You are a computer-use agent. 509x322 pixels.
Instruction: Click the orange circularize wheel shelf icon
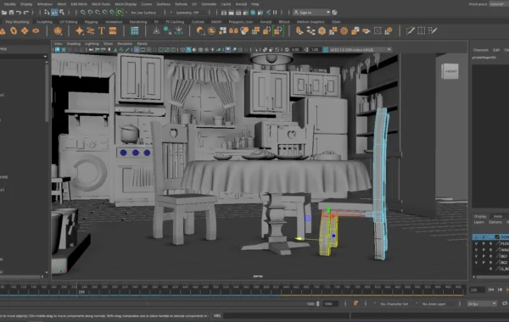click(x=344, y=31)
